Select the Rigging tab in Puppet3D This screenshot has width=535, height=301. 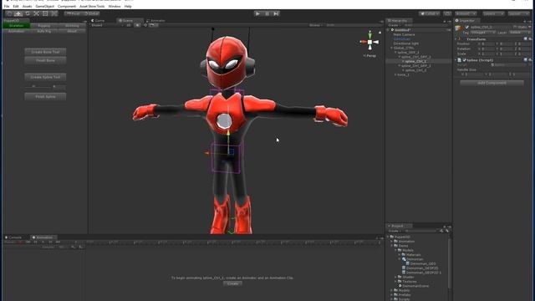pyautogui.click(x=44, y=26)
